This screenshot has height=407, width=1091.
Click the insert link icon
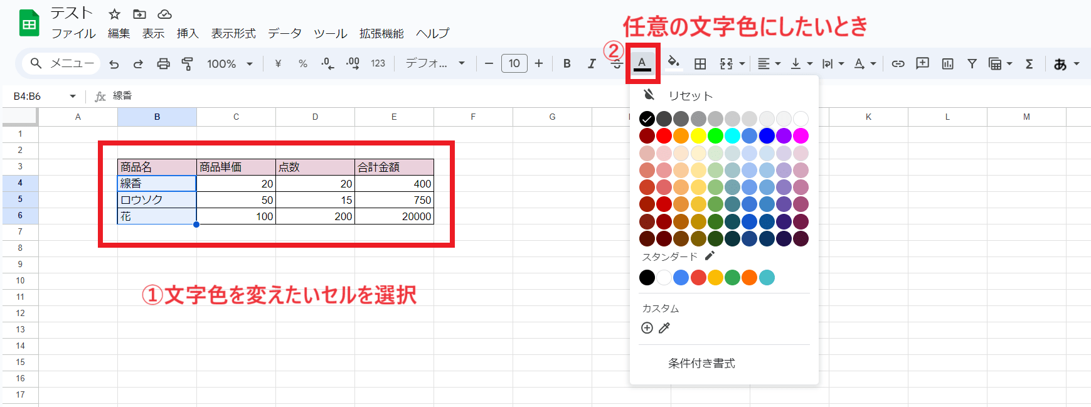point(898,64)
